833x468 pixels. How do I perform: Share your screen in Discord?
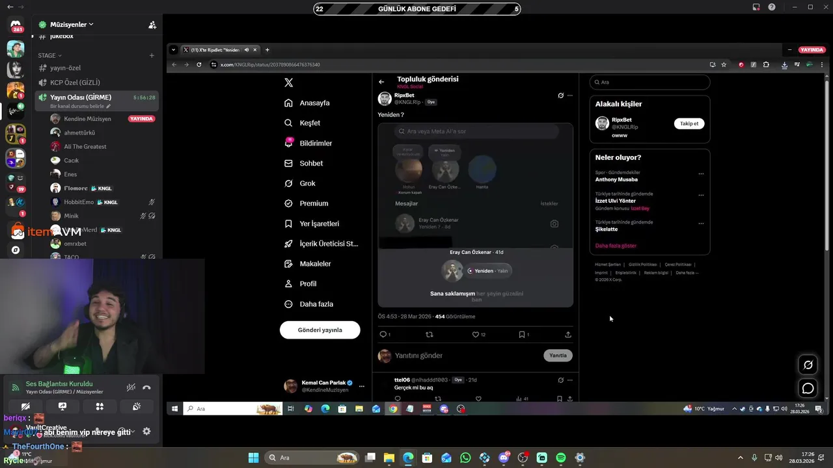point(62,406)
